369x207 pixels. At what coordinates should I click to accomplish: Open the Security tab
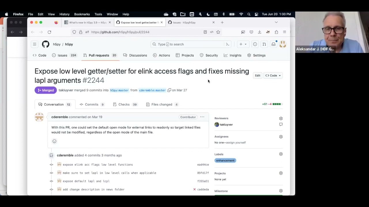[x=209, y=55]
